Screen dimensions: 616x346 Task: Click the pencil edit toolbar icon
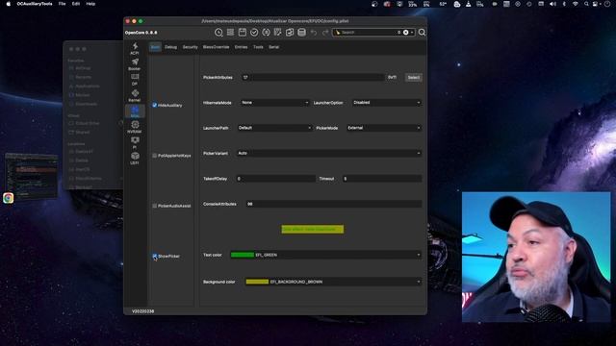(278, 32)
